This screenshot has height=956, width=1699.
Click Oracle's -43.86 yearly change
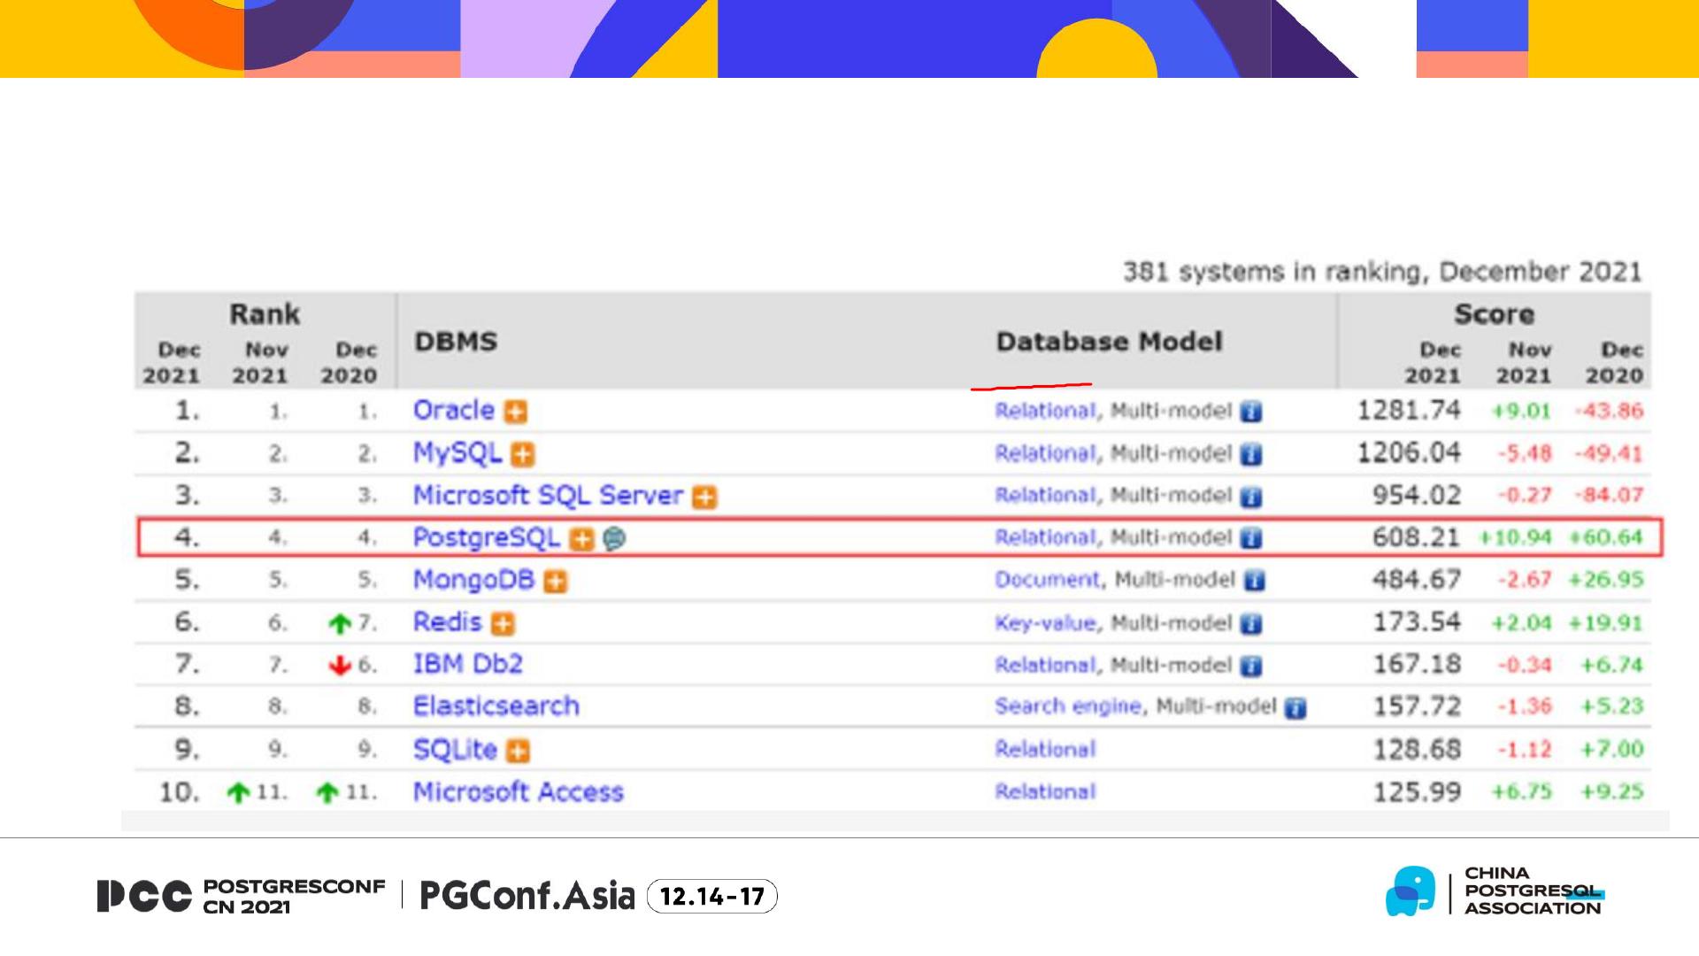[x=1609, y=411]
